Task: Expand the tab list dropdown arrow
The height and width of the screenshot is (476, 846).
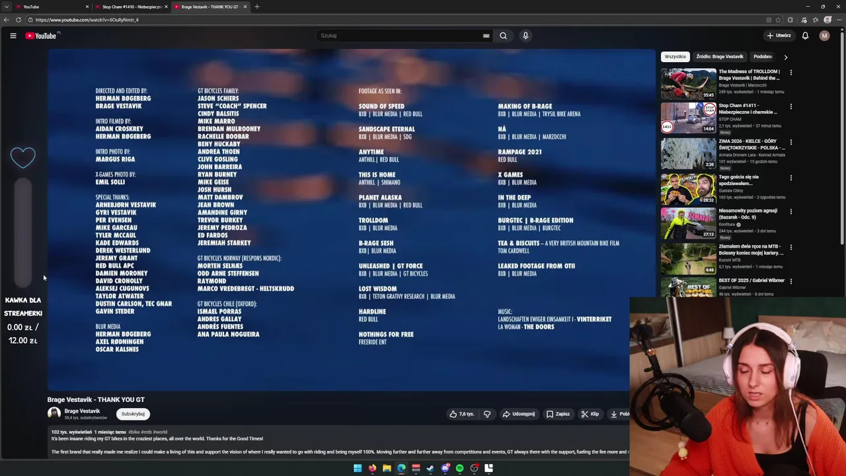Action: click(6, 7)
